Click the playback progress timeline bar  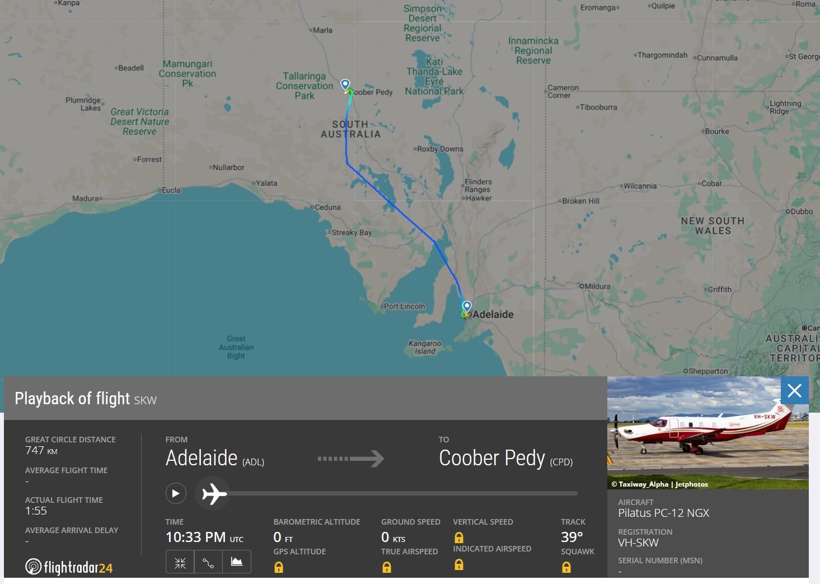[x=403, y=493]
